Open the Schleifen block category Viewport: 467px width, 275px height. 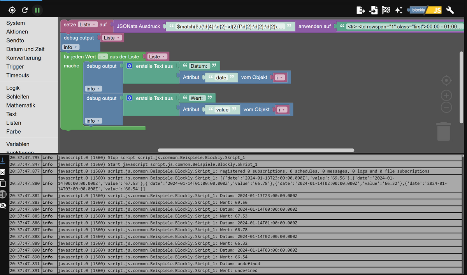(18, 97)
